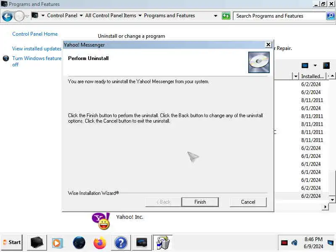
Task: Change view using the view icon
Action: (305, 66)
